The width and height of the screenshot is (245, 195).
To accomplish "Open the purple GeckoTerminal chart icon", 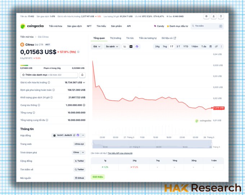I will [137, 46].
